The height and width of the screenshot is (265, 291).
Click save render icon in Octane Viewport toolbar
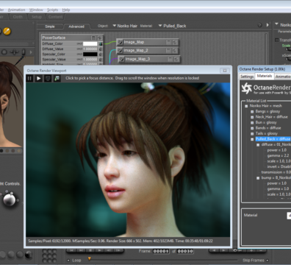(57, 78)
